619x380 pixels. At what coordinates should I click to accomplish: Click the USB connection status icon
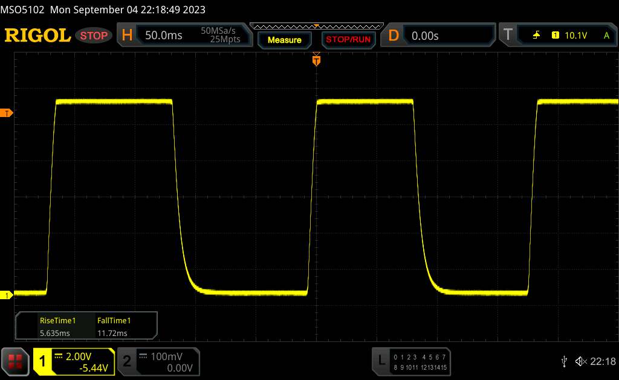pyautogui.click(x=565, y=361)
